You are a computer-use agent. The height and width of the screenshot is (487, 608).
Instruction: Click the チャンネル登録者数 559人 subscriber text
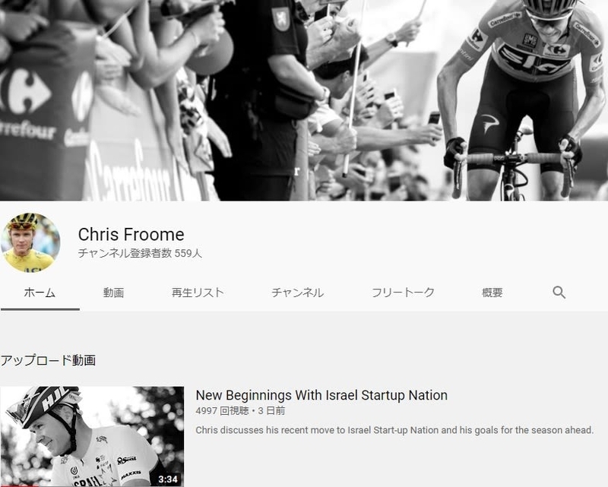(140, 253)
